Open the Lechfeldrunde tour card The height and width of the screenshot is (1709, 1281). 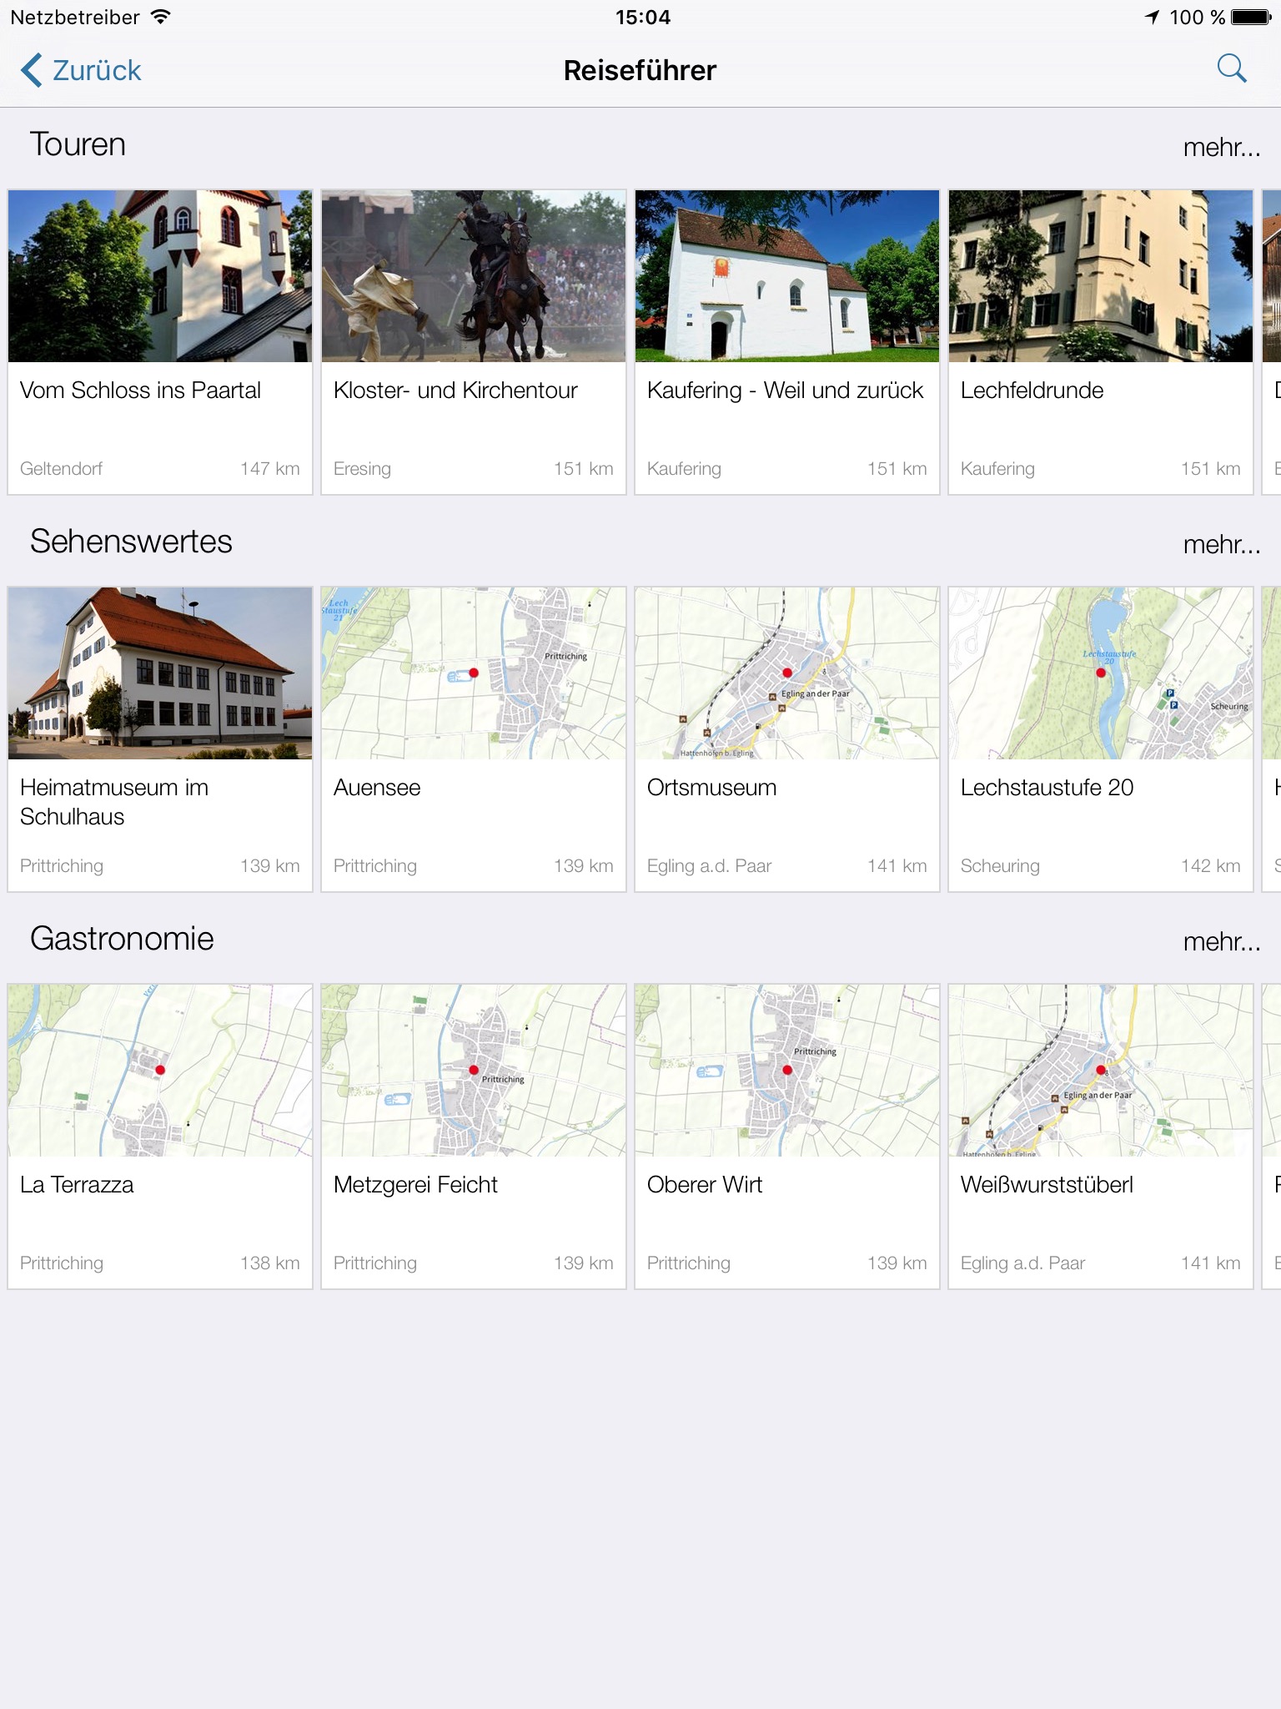(x=1101, y=342)
